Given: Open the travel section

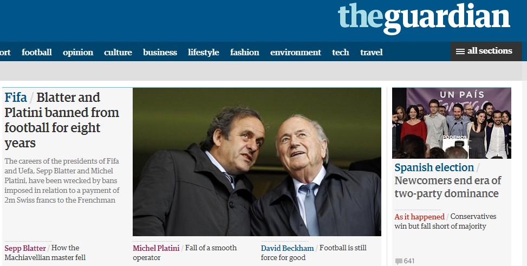Looking at the screenshot, I should pyautogui.click(x=372, y=52).
